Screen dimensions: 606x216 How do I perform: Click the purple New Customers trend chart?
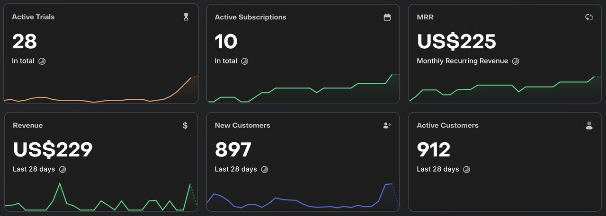pyautogui.click(x=303, y=196)
